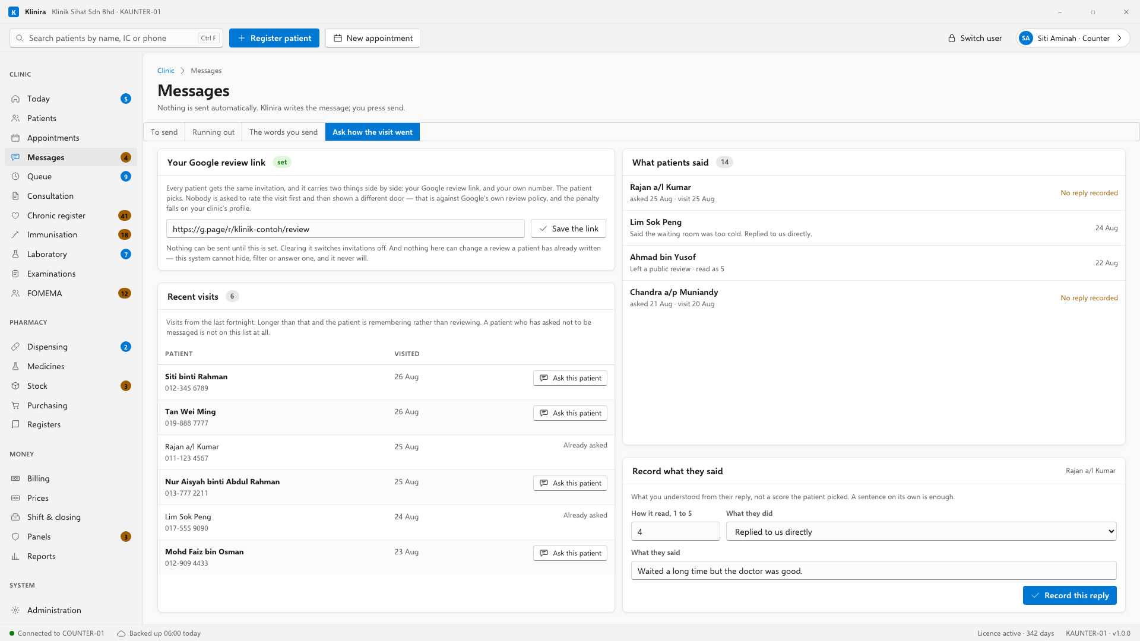Viewport: 1140px width, 641px height.
Task: Click the FOMEMA person icon
Action: click(15, 293)
